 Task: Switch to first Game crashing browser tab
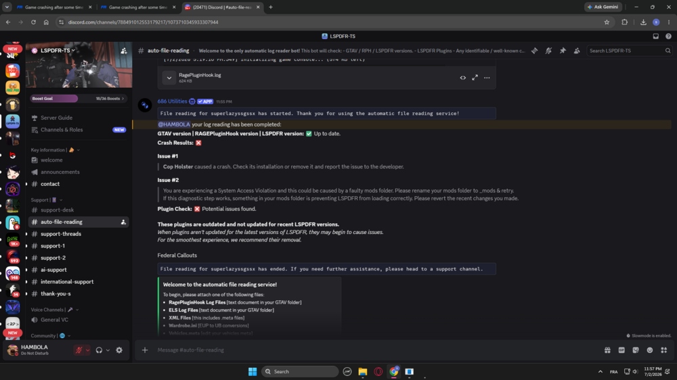point(54,7)
